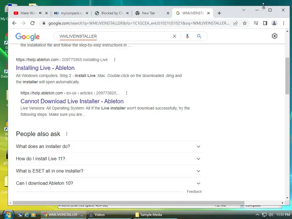Screen dimensions: 292x219
Task: Click the network icon in system tray
Action: (264, 215)
